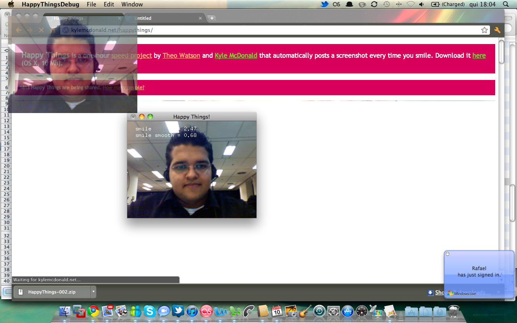
Task: Launch GarageBand from the Dock
Action: pos(305,311)
